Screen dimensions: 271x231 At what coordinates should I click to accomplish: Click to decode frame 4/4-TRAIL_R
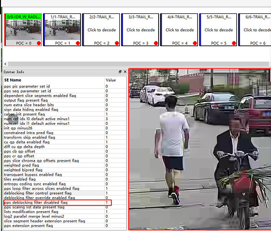(179, 30)
